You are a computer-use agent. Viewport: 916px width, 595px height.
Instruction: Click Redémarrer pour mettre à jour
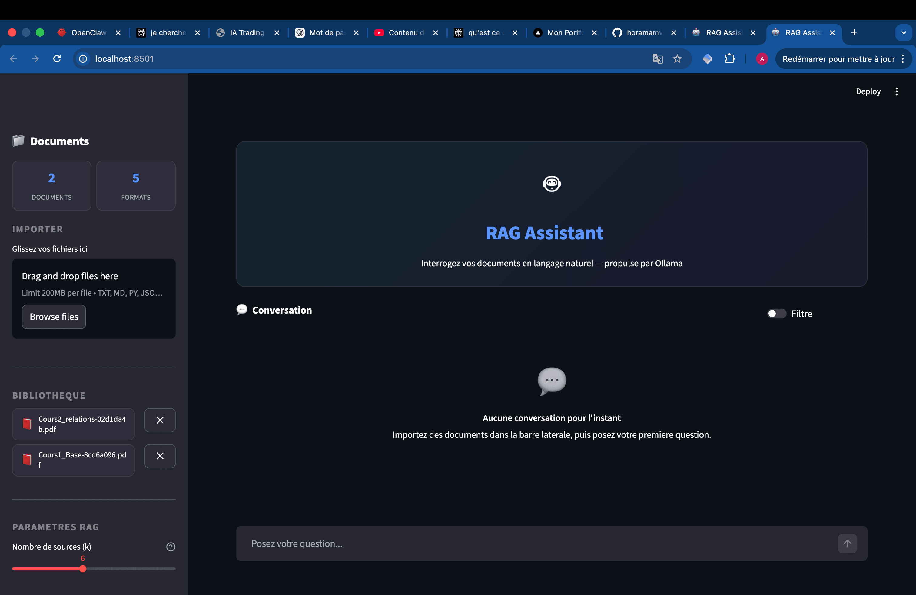tap(839, 58)
